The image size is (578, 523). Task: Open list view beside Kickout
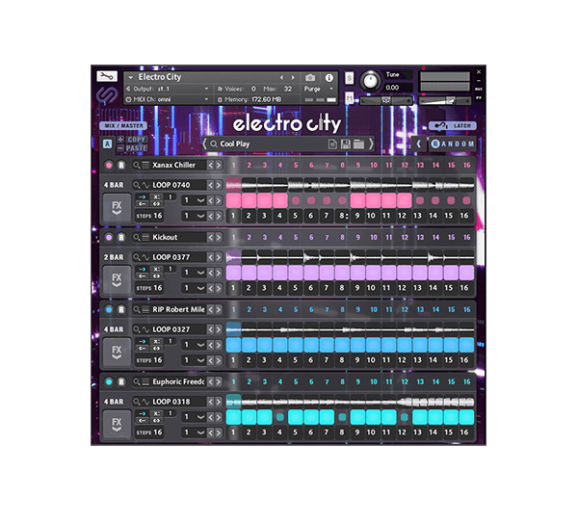145,237
